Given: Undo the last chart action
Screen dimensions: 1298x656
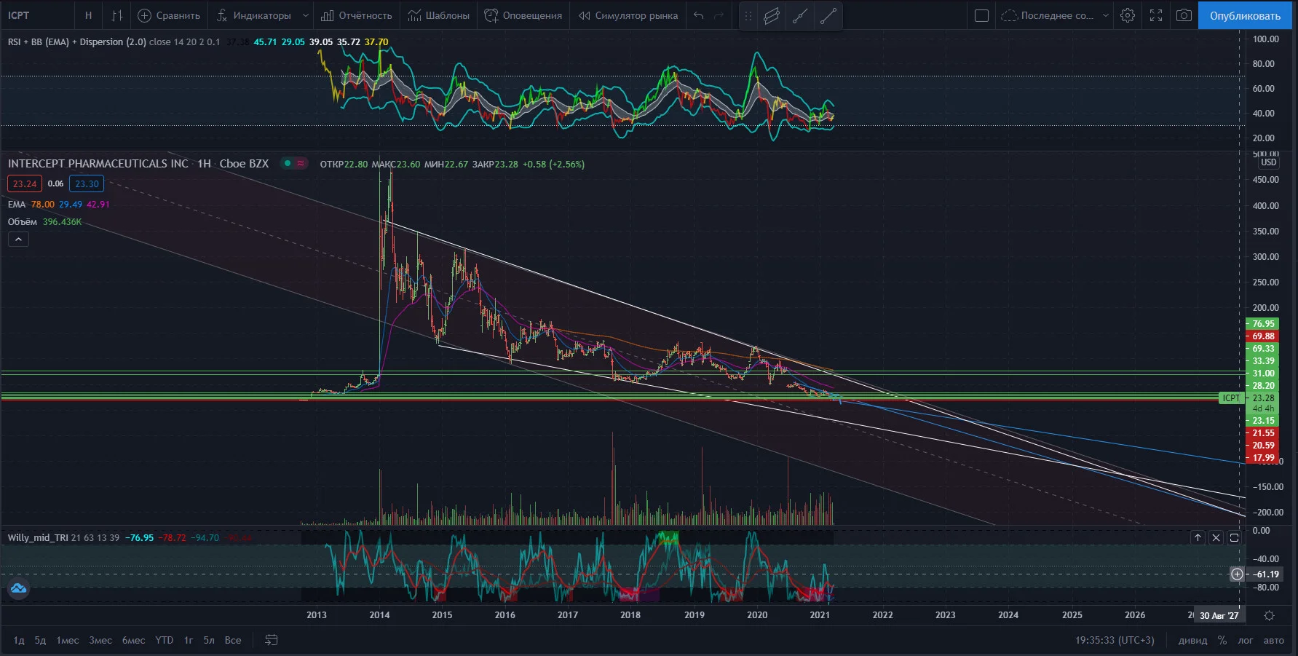Looking at the screenshot, I should coord(699,15).
